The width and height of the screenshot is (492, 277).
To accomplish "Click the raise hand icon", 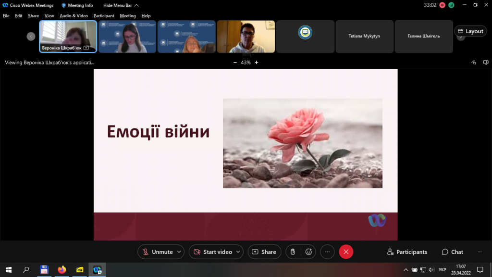I will pyautogui.click(x=293, y=252).
